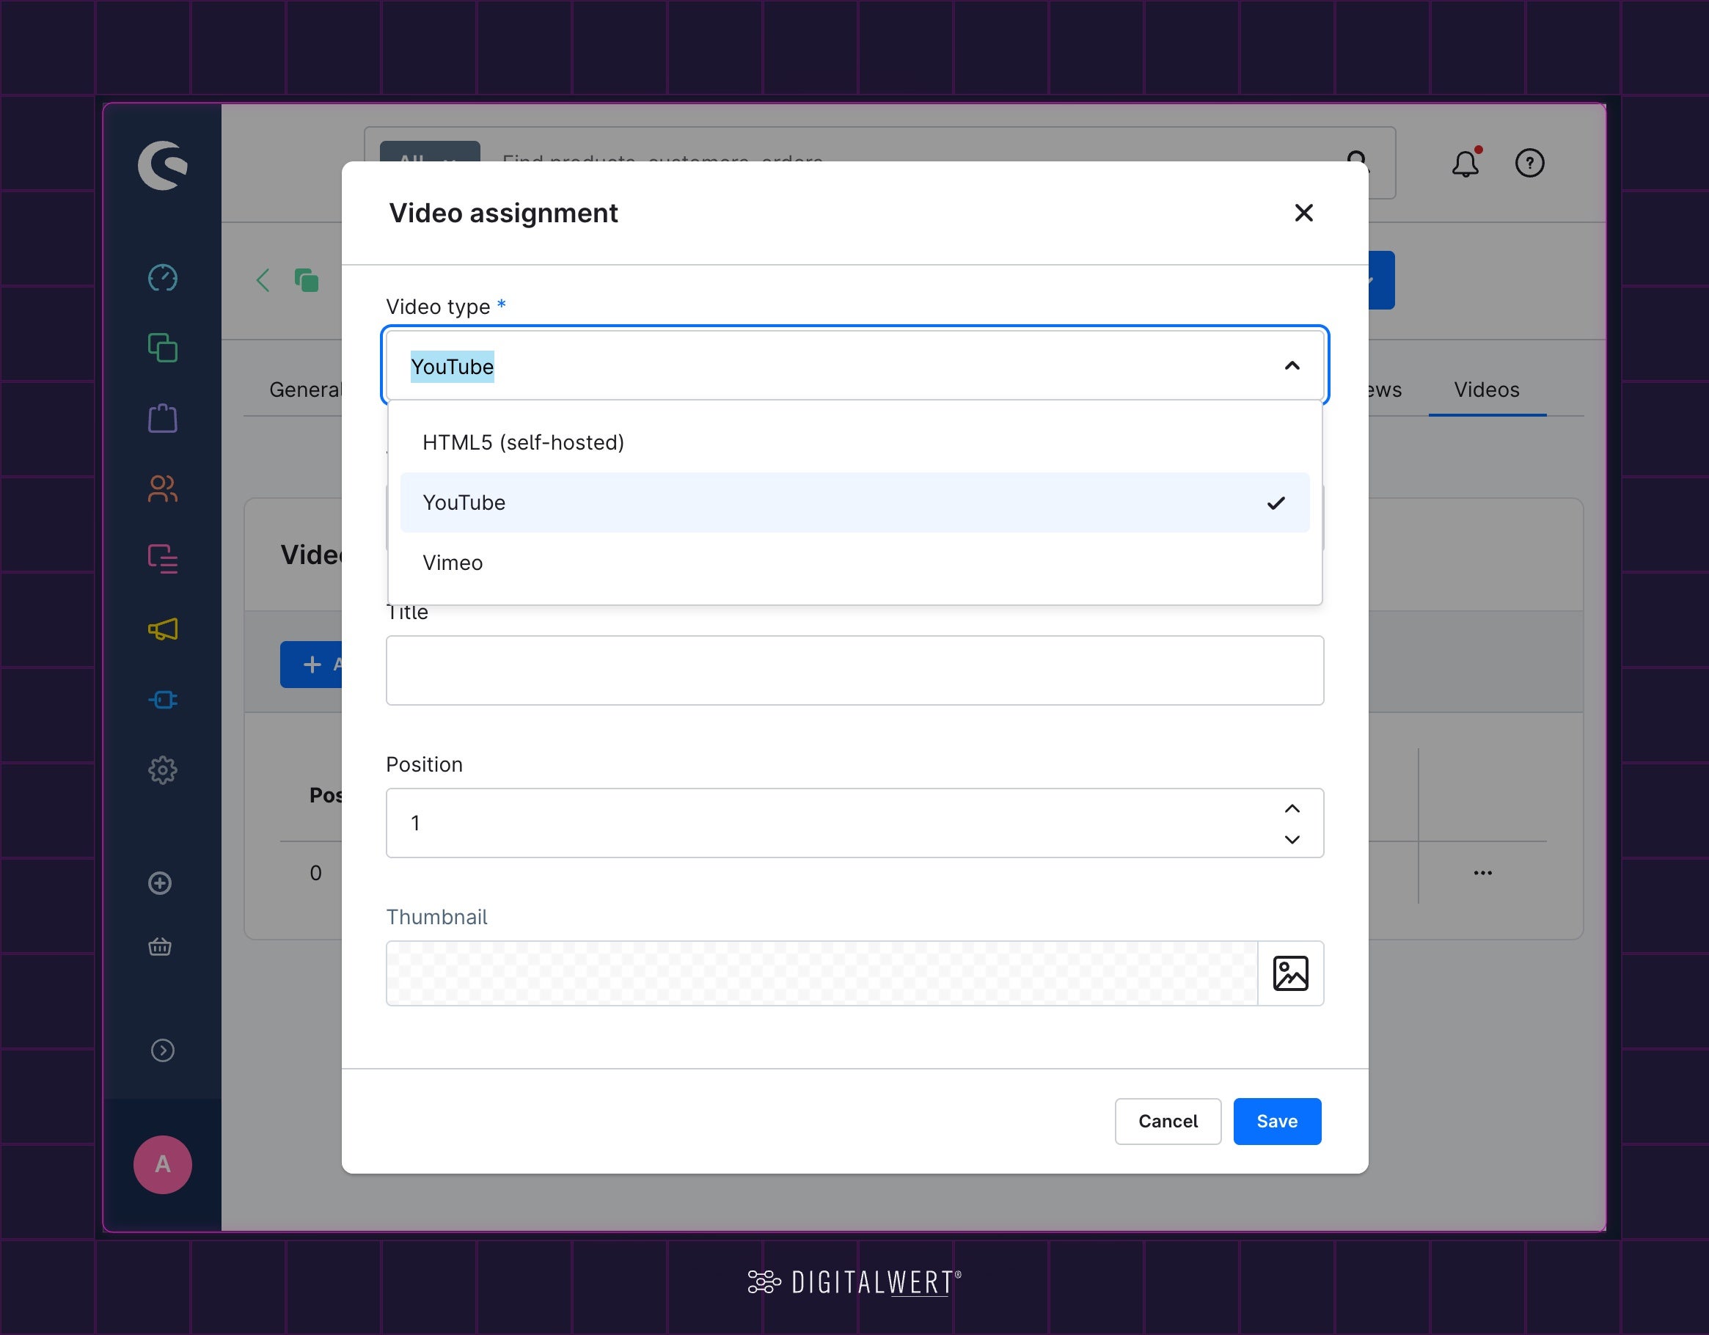Open the Extensions plug icon
This screenshot has width=1709, height=1335.
[x=163, y=700]
